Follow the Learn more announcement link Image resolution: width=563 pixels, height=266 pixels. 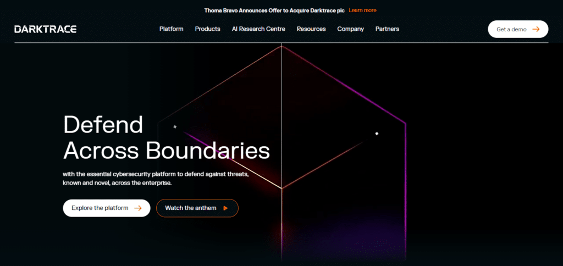(363, 10)
